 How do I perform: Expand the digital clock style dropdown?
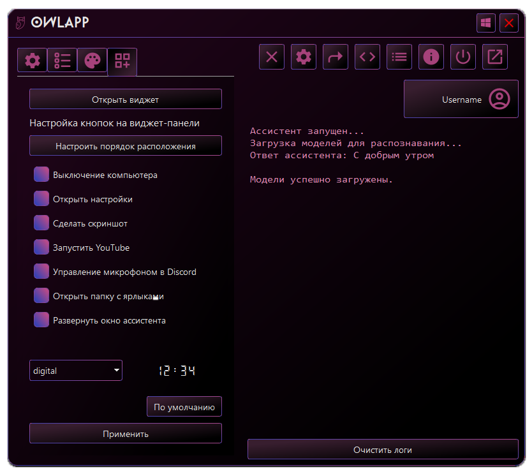(x=76, y=370)
